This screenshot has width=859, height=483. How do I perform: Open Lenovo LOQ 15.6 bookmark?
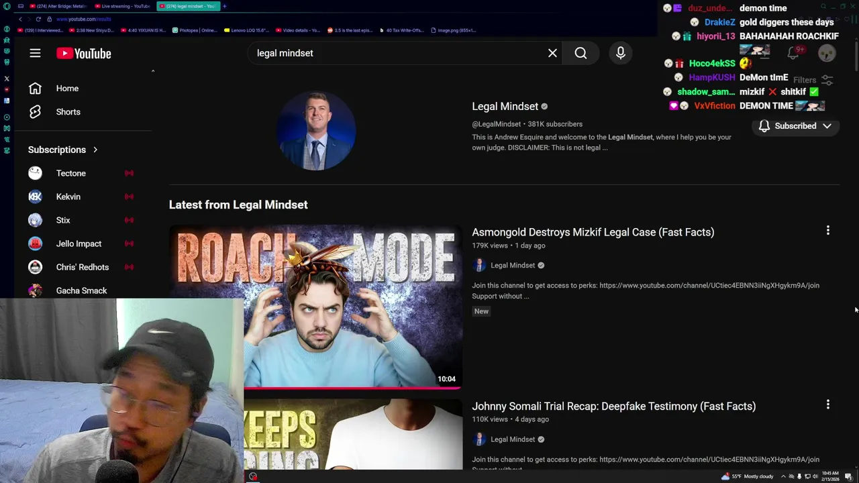[x=246, y=30]
